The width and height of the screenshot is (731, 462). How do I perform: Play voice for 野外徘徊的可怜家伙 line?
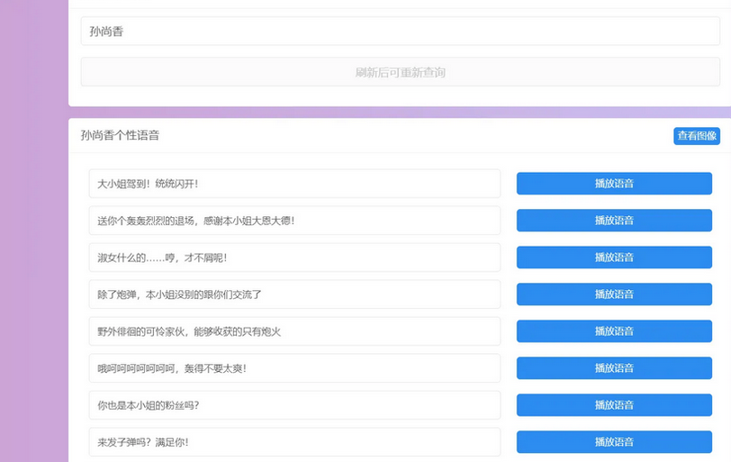pos(614,331)
